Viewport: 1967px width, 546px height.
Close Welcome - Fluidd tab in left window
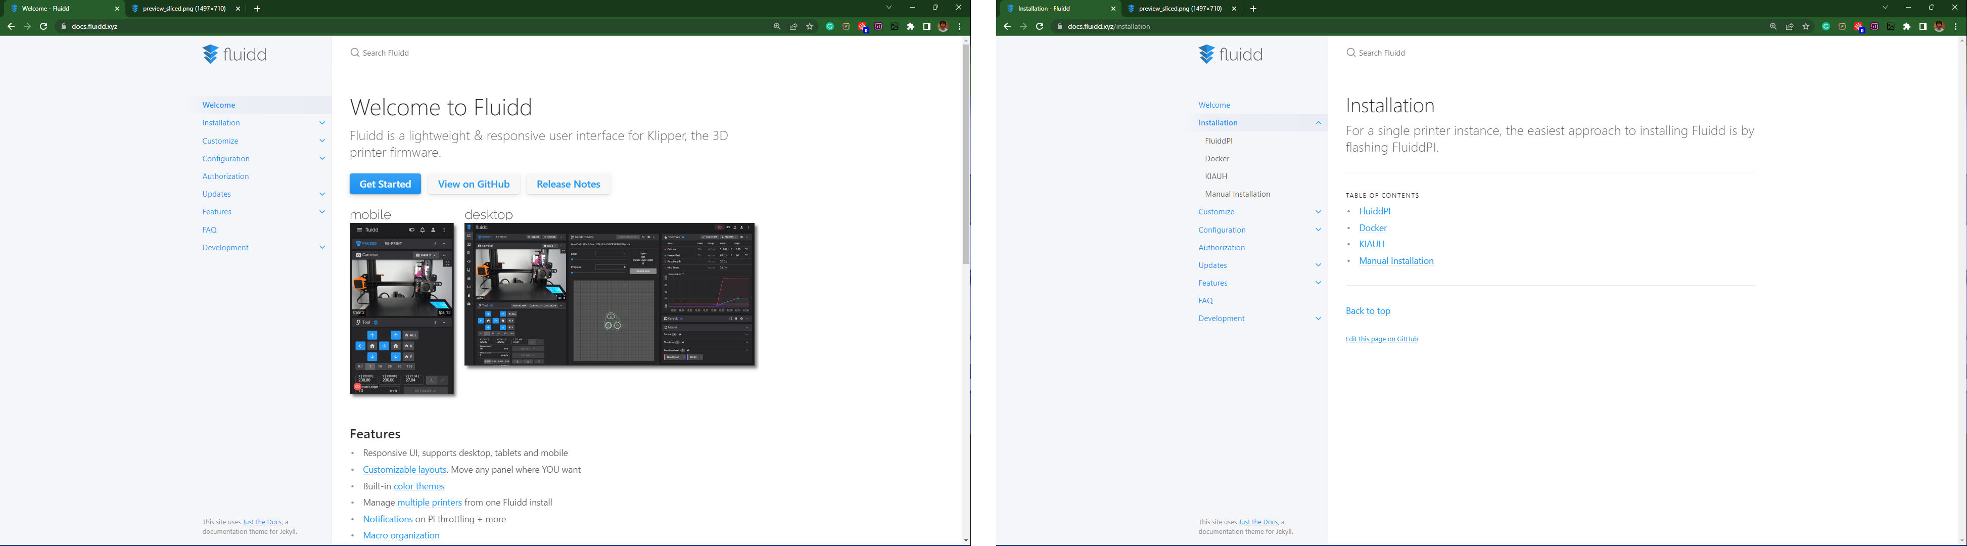tap(117, 9)
